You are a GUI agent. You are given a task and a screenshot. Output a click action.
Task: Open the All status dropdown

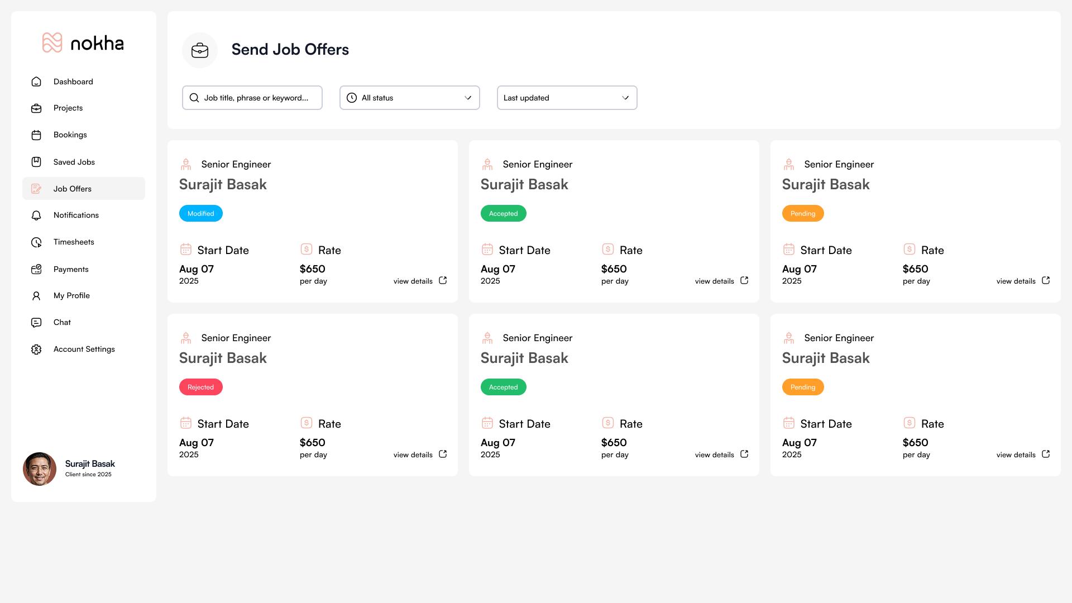(x=409, y=98)
